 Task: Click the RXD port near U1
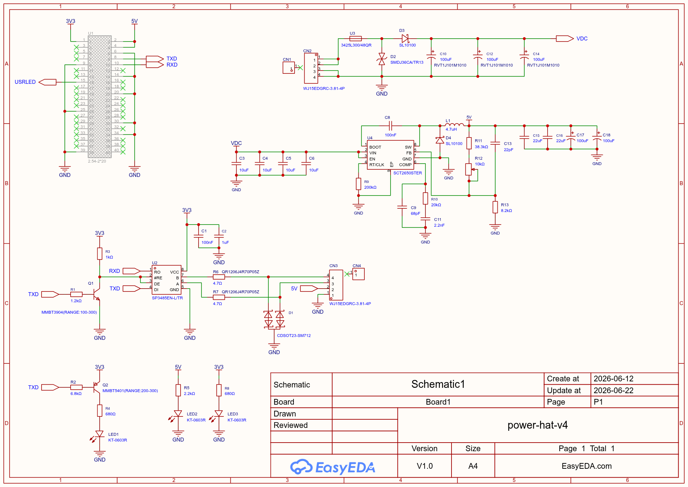point(155,65)
